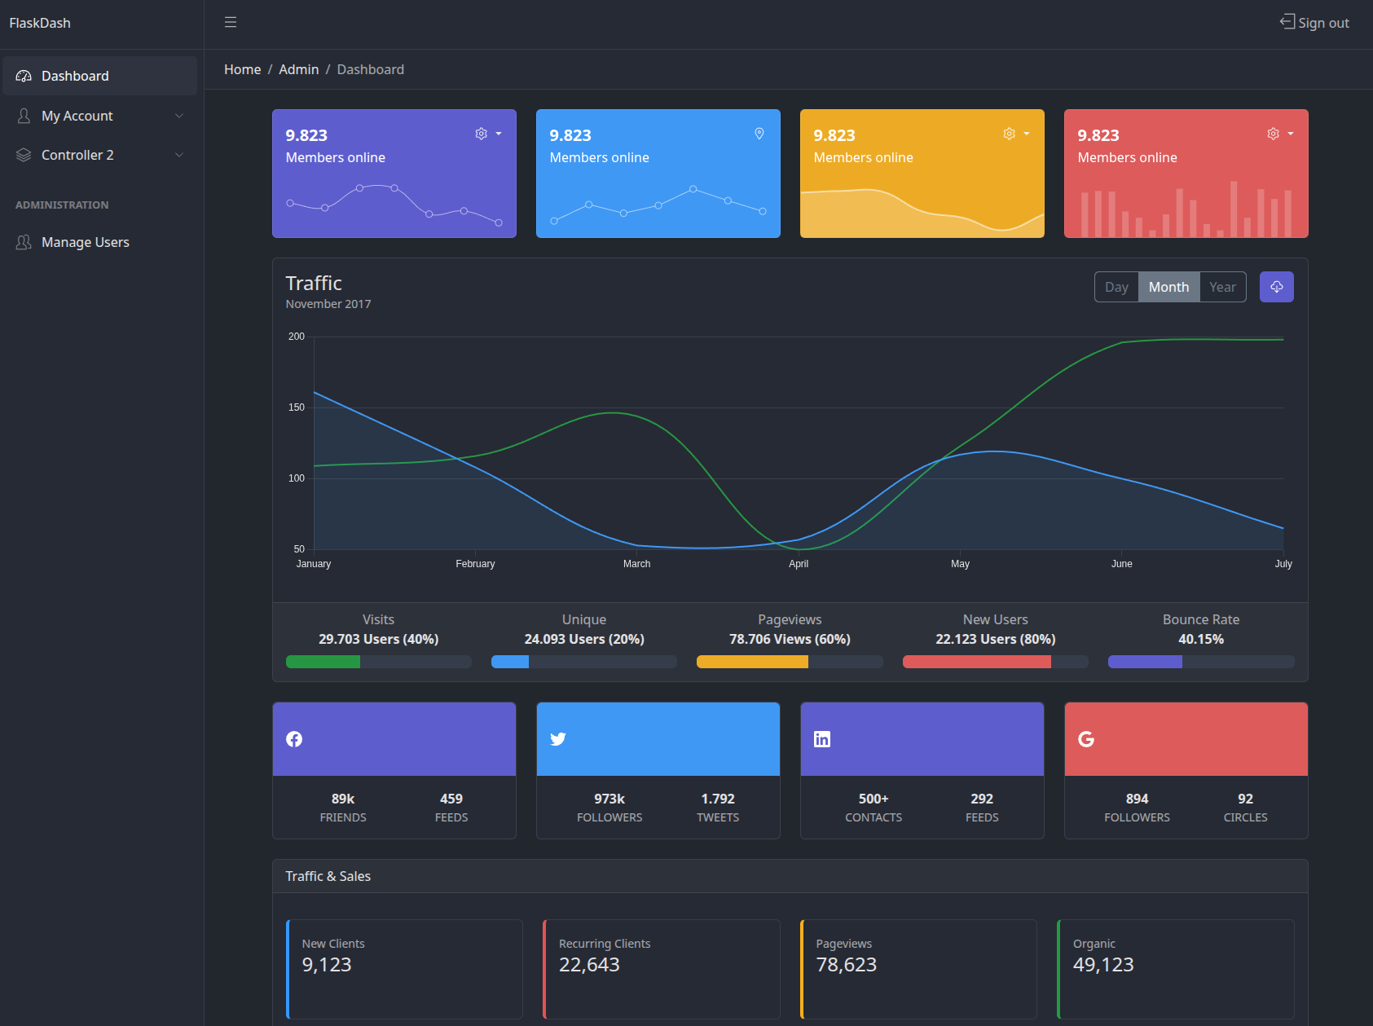Click the 292 FEEDS stat

(x=982, y=807)
